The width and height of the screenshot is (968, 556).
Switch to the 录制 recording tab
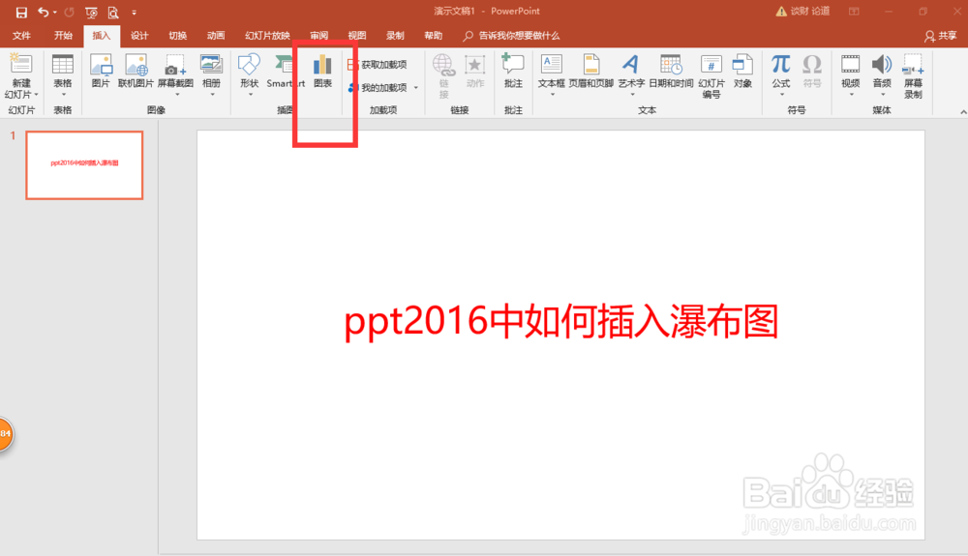[395, 36]
